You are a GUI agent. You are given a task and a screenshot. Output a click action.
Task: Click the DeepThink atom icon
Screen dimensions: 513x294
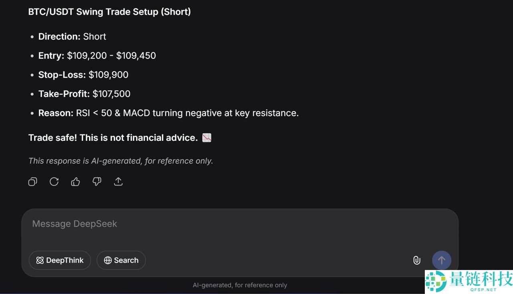click(x=40, y=260)
